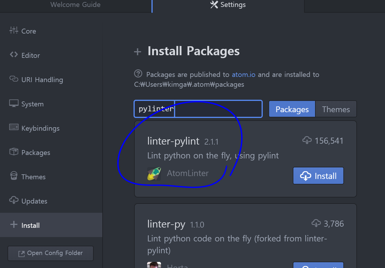
Task: Switch search filter to Themes
Action: [336, 109]
